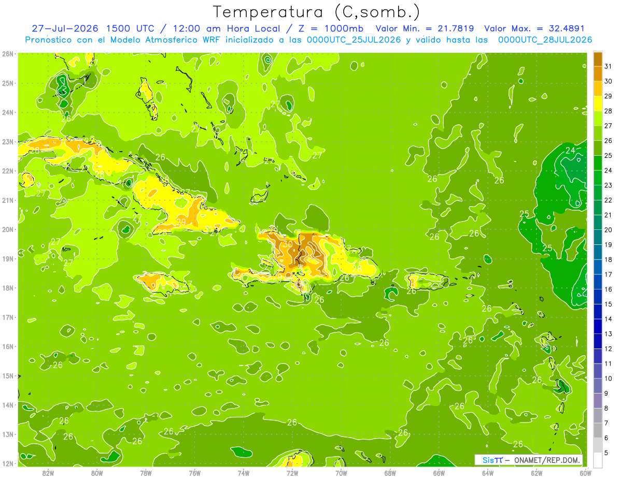Screen dimensions: 622x480
Task: Click the 70W longitude axis label
Action: (x=341, y=473)
